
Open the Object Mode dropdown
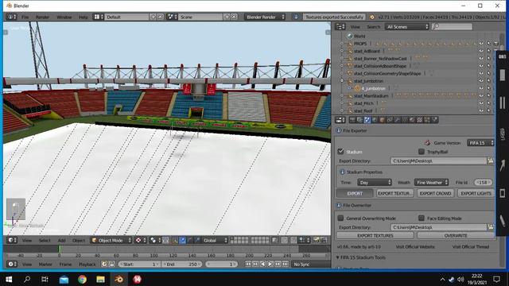[111, 240]
